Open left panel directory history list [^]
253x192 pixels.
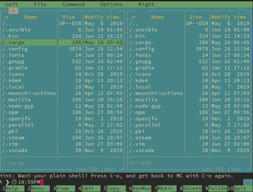(114, 11)
